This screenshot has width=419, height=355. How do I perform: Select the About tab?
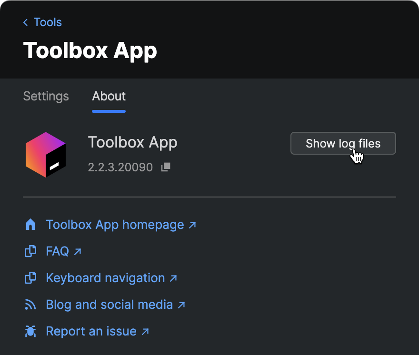click(109, 96)
